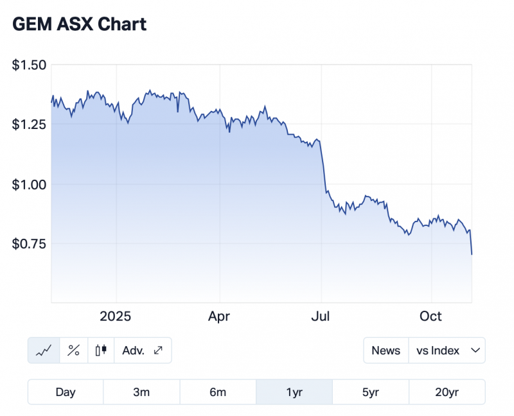
Task: Select the 1yr range tab
Action: (x=294, y=392)
